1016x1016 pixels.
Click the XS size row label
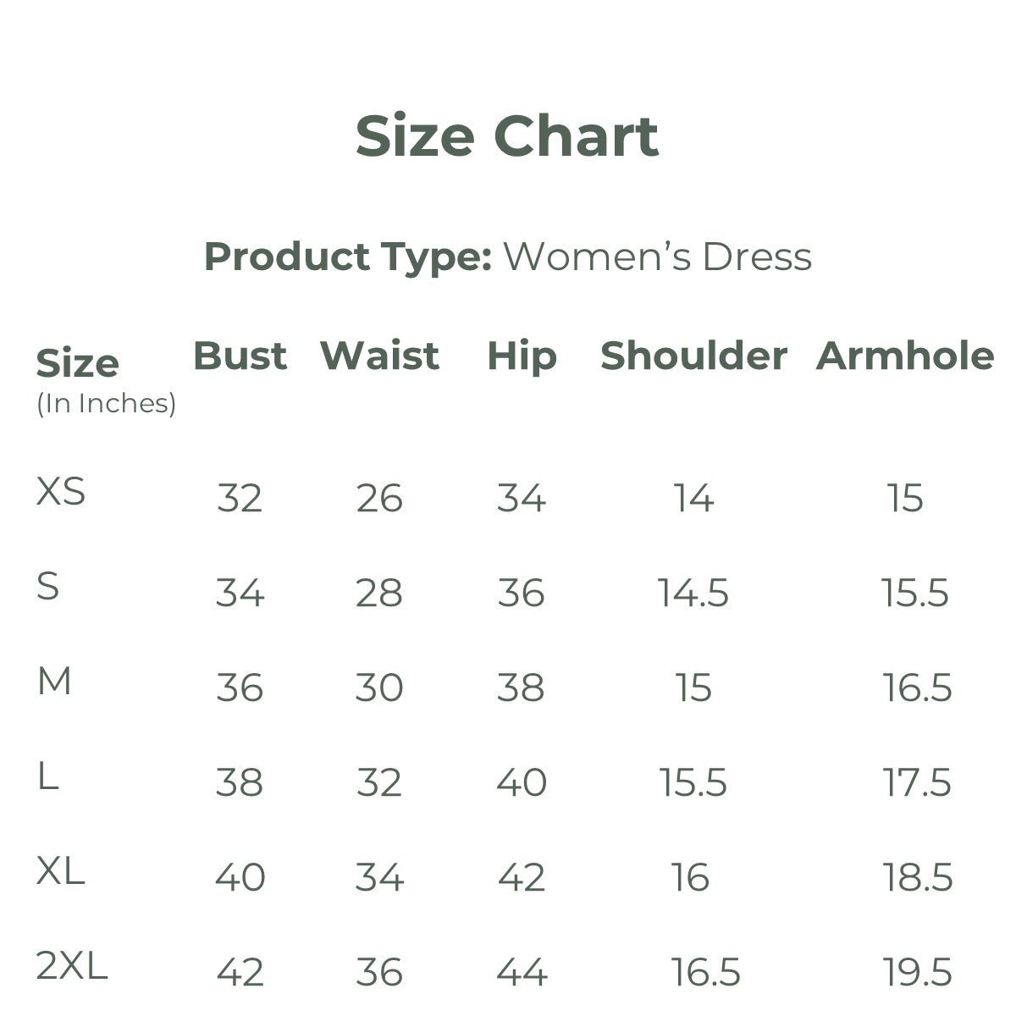(61, 491)
